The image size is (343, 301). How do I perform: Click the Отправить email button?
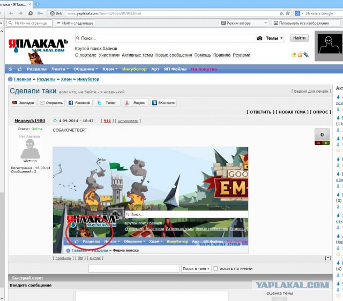pos(51,103)
